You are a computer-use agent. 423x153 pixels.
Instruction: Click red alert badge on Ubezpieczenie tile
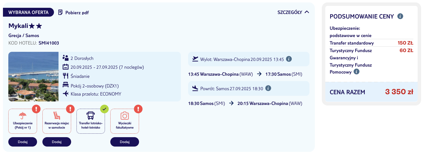[36, 109]
